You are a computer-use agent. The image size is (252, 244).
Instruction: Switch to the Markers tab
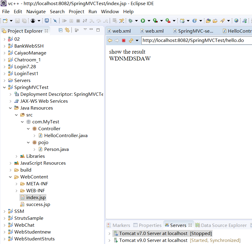coord(118,225)
